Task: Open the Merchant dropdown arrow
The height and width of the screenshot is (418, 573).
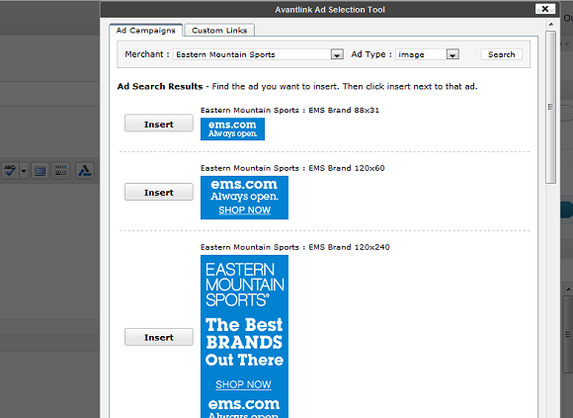Action: pyautogui.click(x=337, y=54)
